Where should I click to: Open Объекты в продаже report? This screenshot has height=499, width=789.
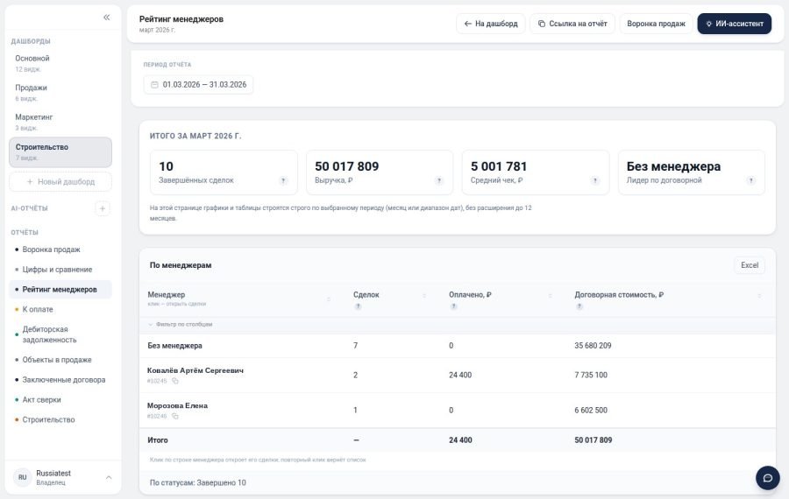pos(60,361)
